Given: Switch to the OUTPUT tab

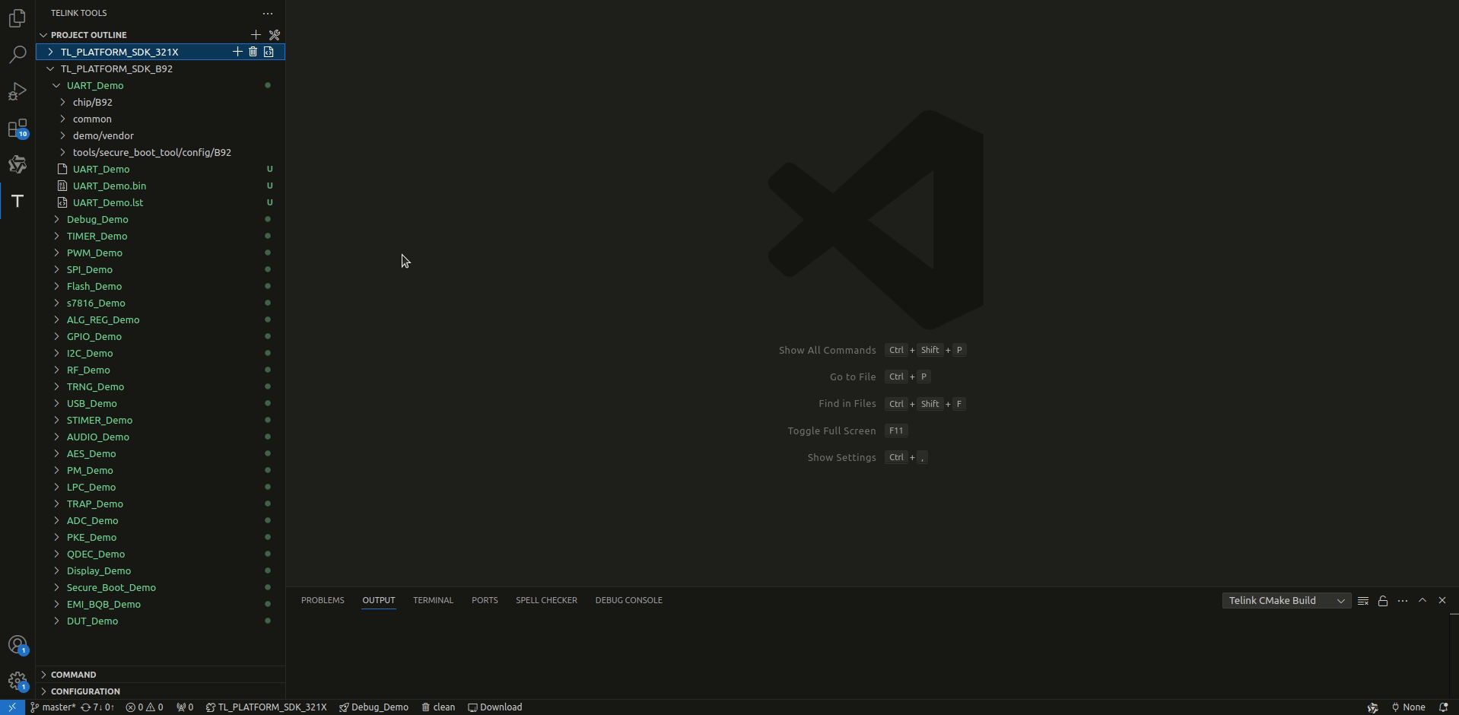Looking at the screenshot, I should click(378, 600).
